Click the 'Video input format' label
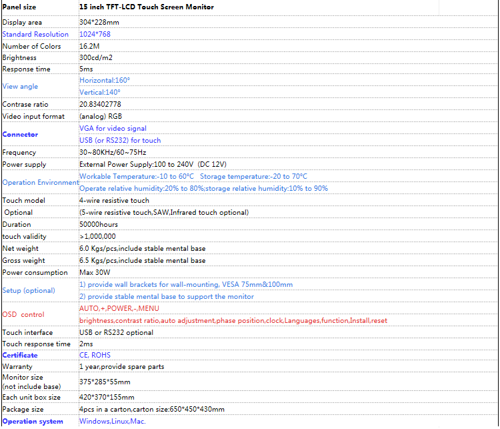 pos(33,117)
